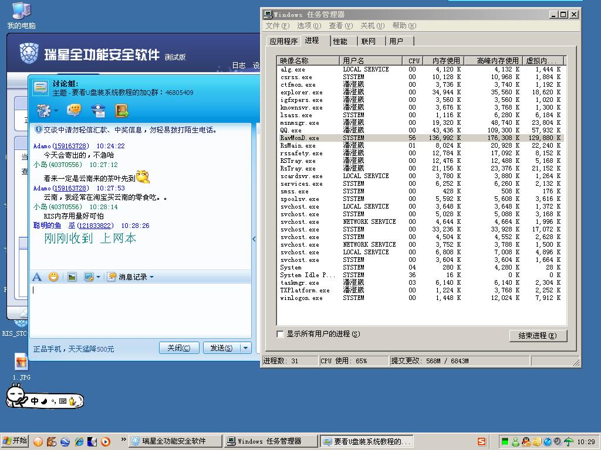
Task: Click the send picture icon in QQ chat
Action: (72, 277)
